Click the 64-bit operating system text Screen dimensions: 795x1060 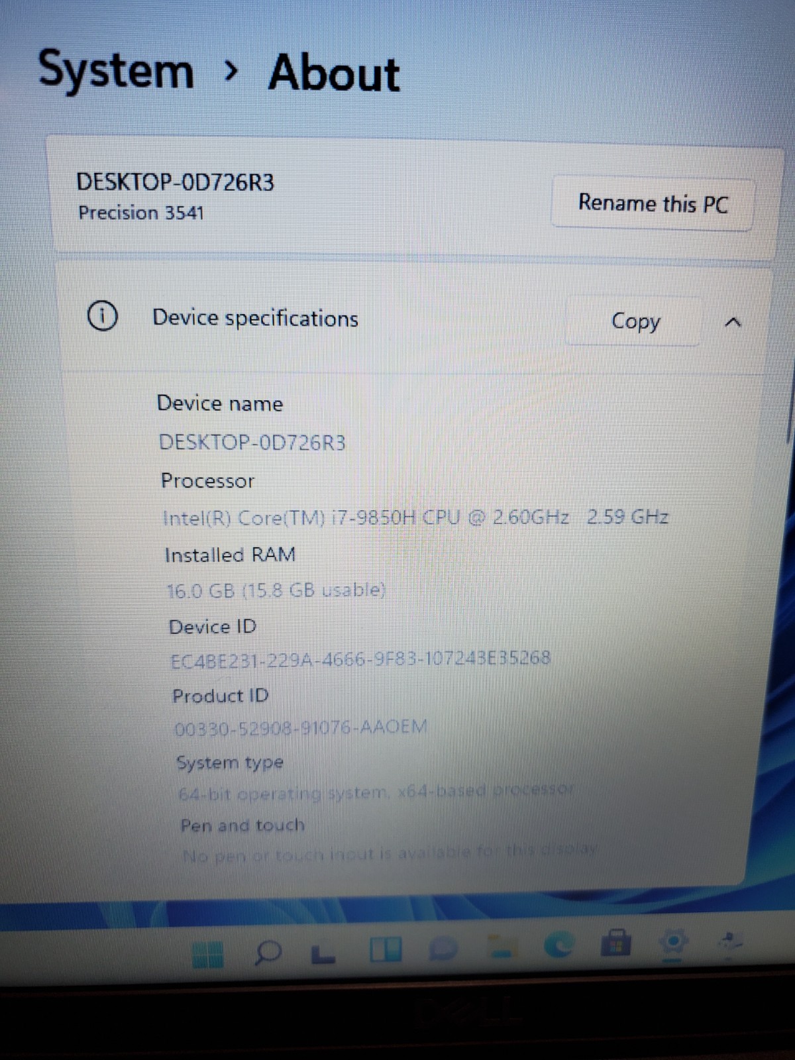coord(375,791)
